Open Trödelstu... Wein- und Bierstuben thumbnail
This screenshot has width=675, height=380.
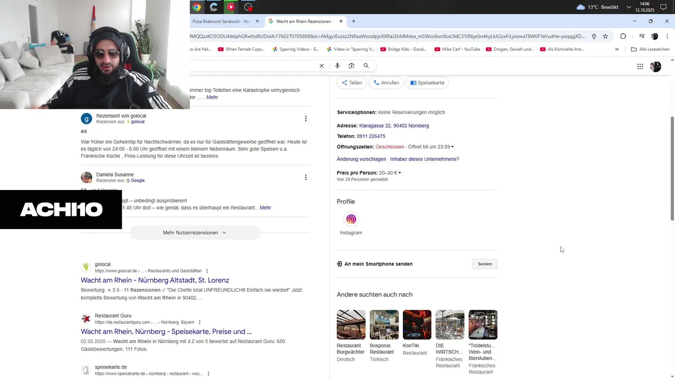483,325
